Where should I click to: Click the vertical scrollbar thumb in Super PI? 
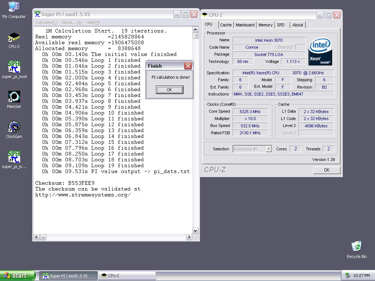[x=196, y=35]
